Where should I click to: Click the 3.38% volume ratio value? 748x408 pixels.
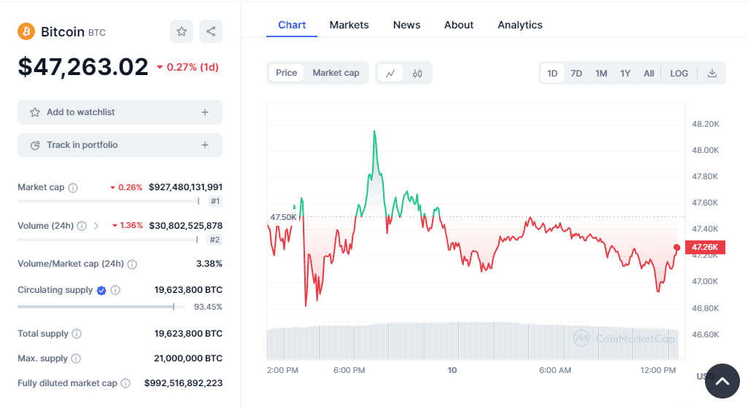click(209, 264)
